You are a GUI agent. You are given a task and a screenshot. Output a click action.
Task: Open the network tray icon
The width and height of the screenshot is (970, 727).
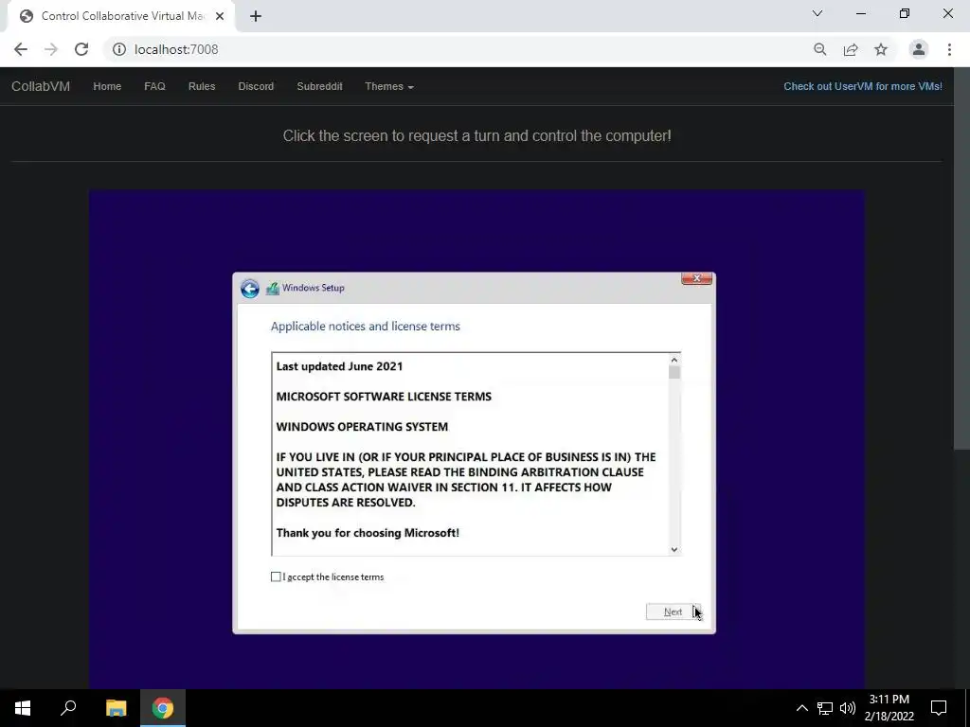(x=825, y=708)
